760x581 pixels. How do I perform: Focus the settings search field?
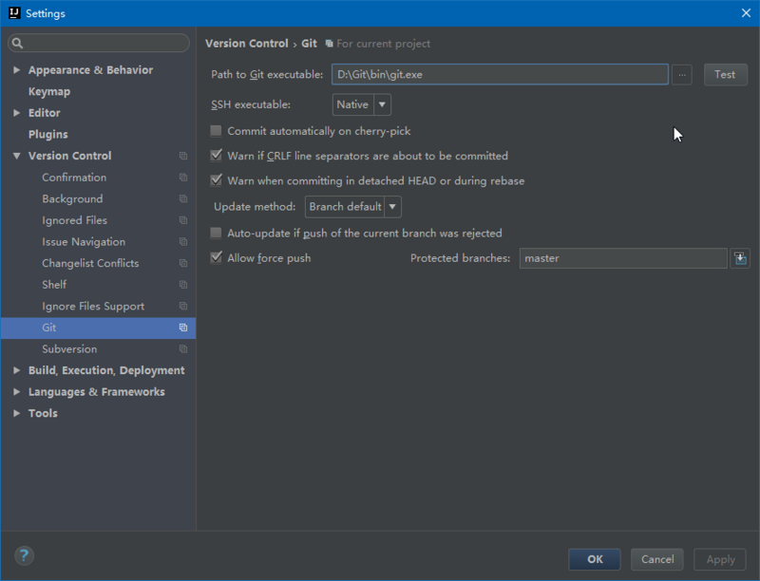point(99,43)
